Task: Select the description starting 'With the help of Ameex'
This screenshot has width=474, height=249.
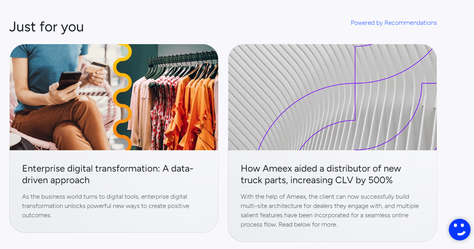Action: click(329, 211)
